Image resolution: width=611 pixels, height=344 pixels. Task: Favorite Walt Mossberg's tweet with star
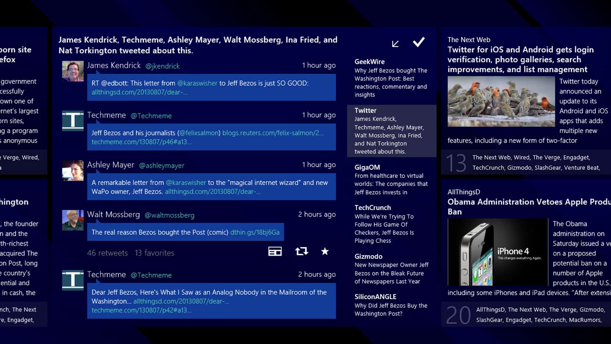coord(325,251)
